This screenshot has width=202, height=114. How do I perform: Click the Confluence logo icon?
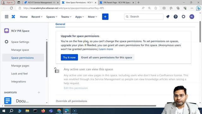point(13,17)
